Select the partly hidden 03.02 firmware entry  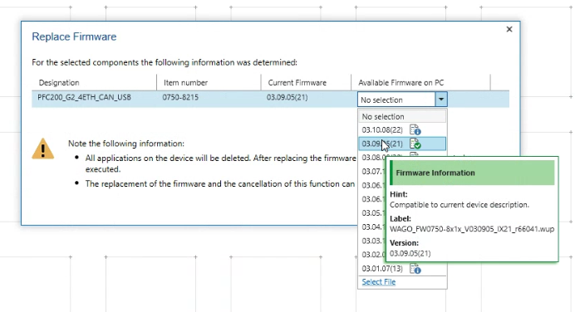tap(373, 255)
